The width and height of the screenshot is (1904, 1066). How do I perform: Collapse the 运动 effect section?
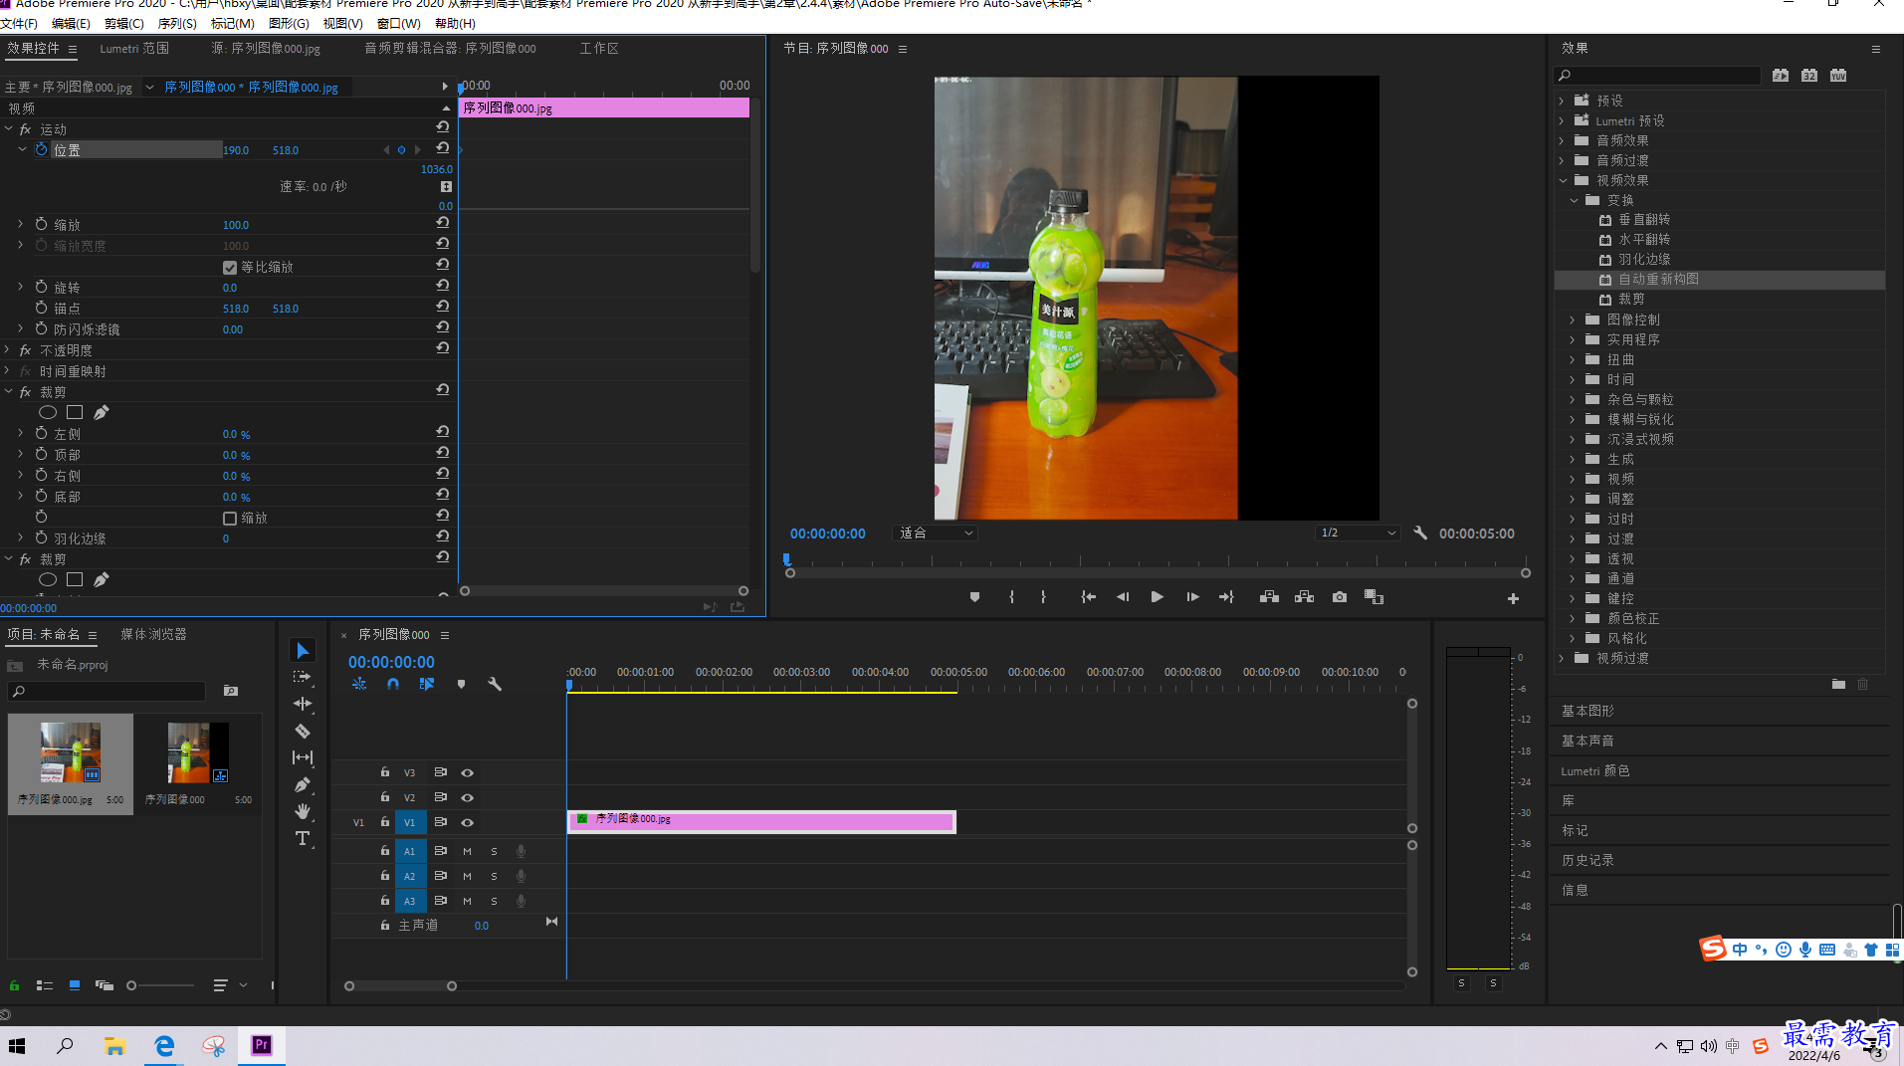(9, 129)
